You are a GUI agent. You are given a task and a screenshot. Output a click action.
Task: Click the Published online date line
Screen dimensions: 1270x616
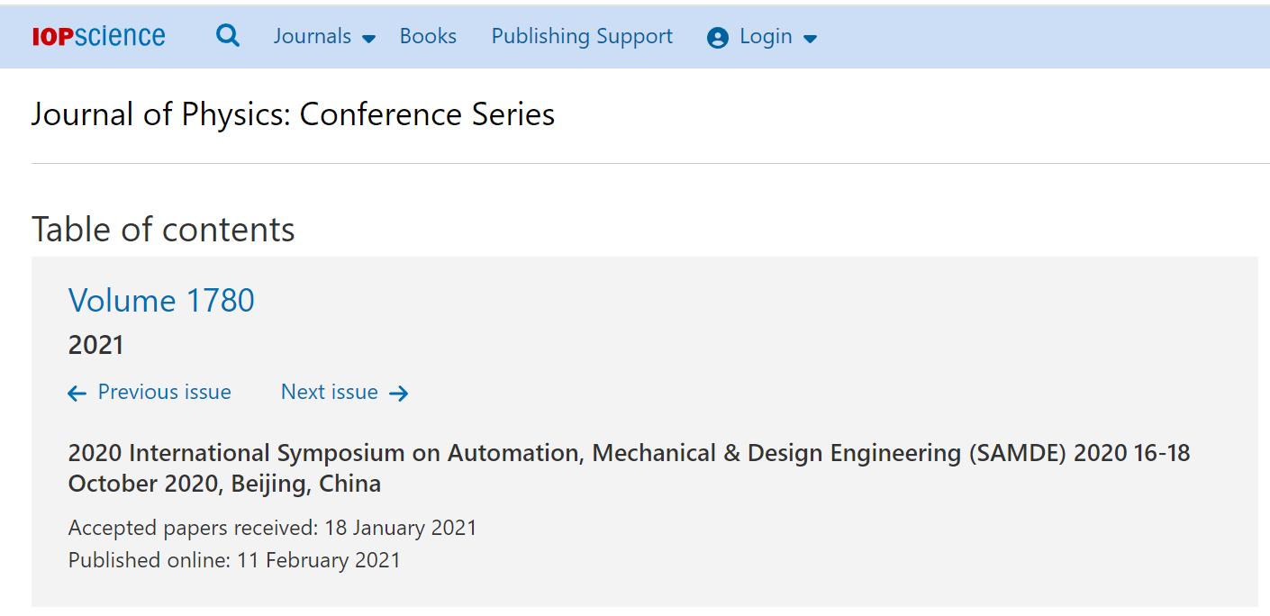pyautogui.click(x=234, y=559)
